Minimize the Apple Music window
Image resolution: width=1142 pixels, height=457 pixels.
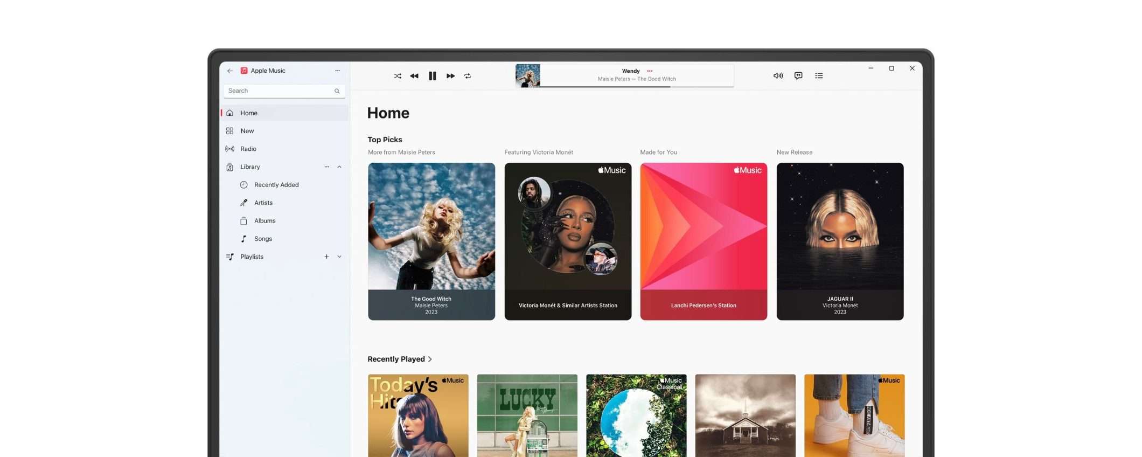coord(871,68)
